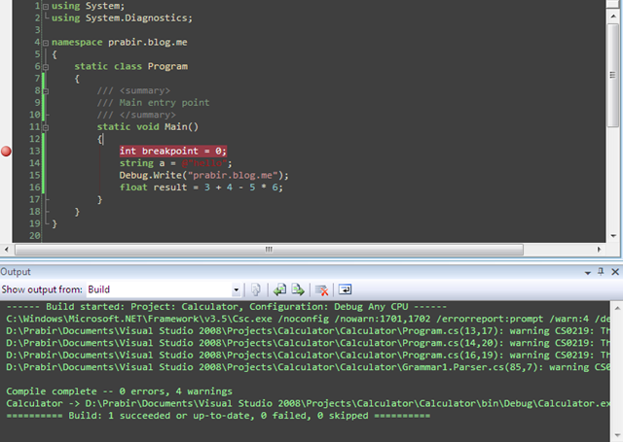Click the 'Output' panel title
The height and width of the screenshot is (442, 623).
pos(16,272)
